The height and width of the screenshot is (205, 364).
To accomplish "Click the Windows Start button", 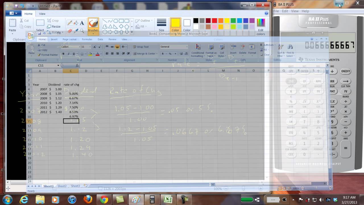I will pyautogui.click(x=7, y=200).
